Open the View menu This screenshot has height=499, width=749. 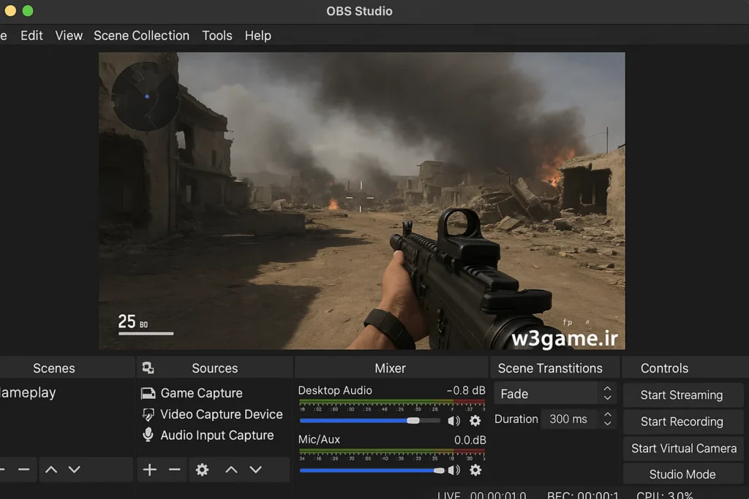click(69, 36)
